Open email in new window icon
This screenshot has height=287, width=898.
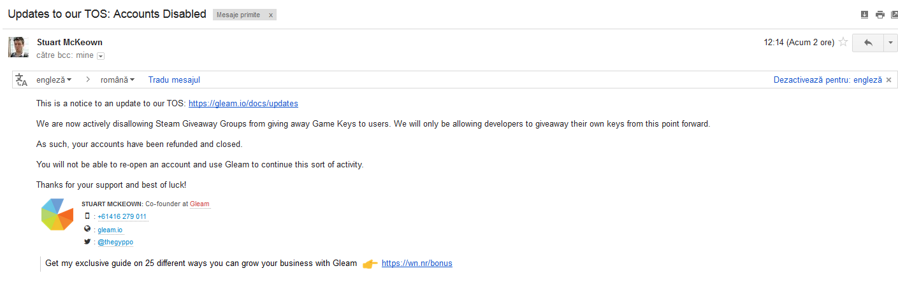tap(894, 15)
